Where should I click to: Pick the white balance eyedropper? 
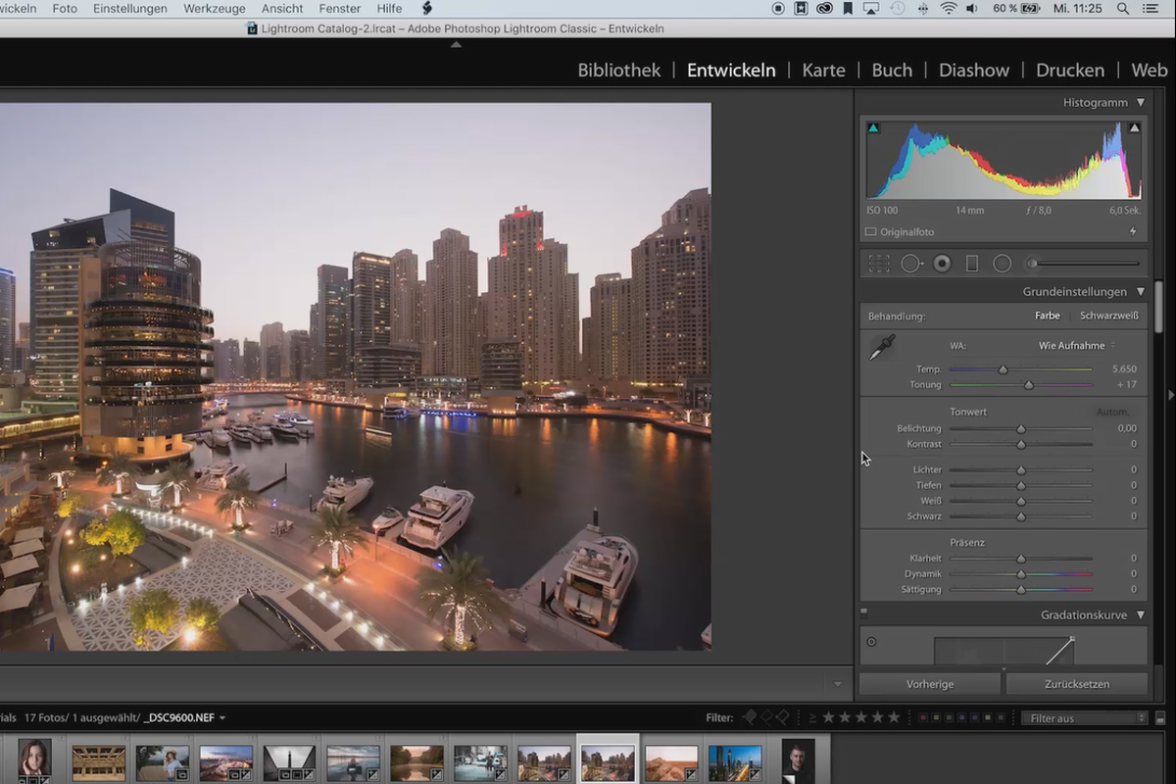click(x=882, y=347)
